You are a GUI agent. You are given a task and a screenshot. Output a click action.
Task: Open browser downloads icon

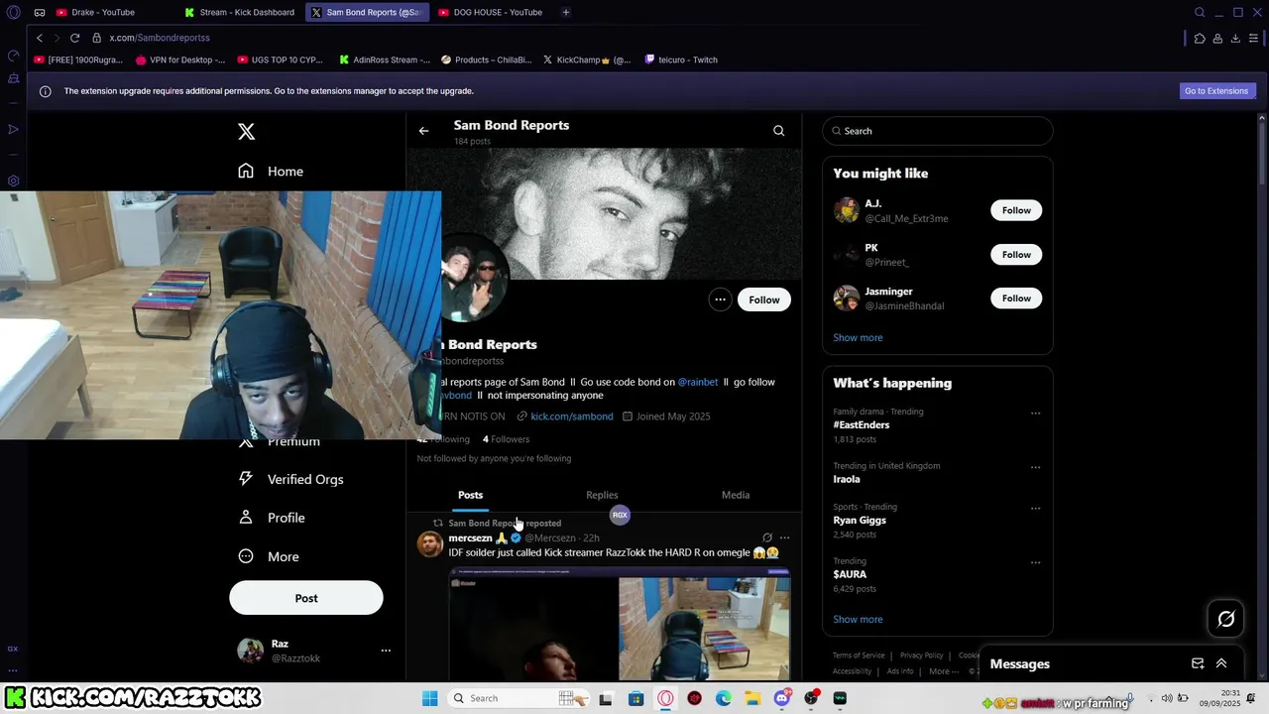pos(1235,38)
